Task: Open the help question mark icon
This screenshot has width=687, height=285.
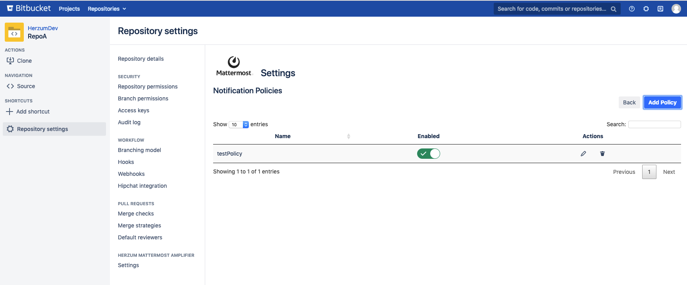Action: pyautogui.click(x=631, y=9)
